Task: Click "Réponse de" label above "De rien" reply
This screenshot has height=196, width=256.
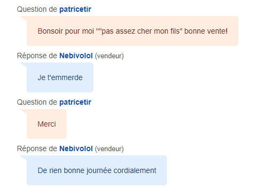Action: (x=37, y=148)
